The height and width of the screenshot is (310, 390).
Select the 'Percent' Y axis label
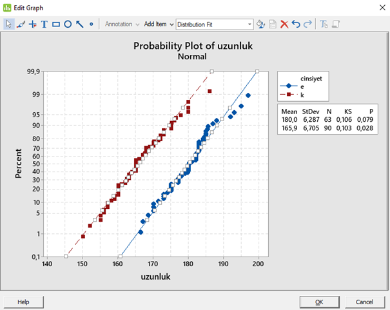click(18, 163)
